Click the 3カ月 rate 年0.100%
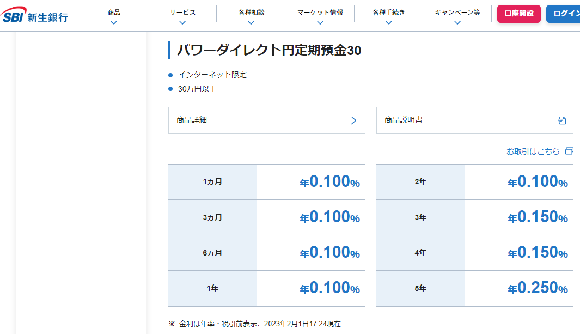This screenshot has height=334, width=580. click(329, 217)
